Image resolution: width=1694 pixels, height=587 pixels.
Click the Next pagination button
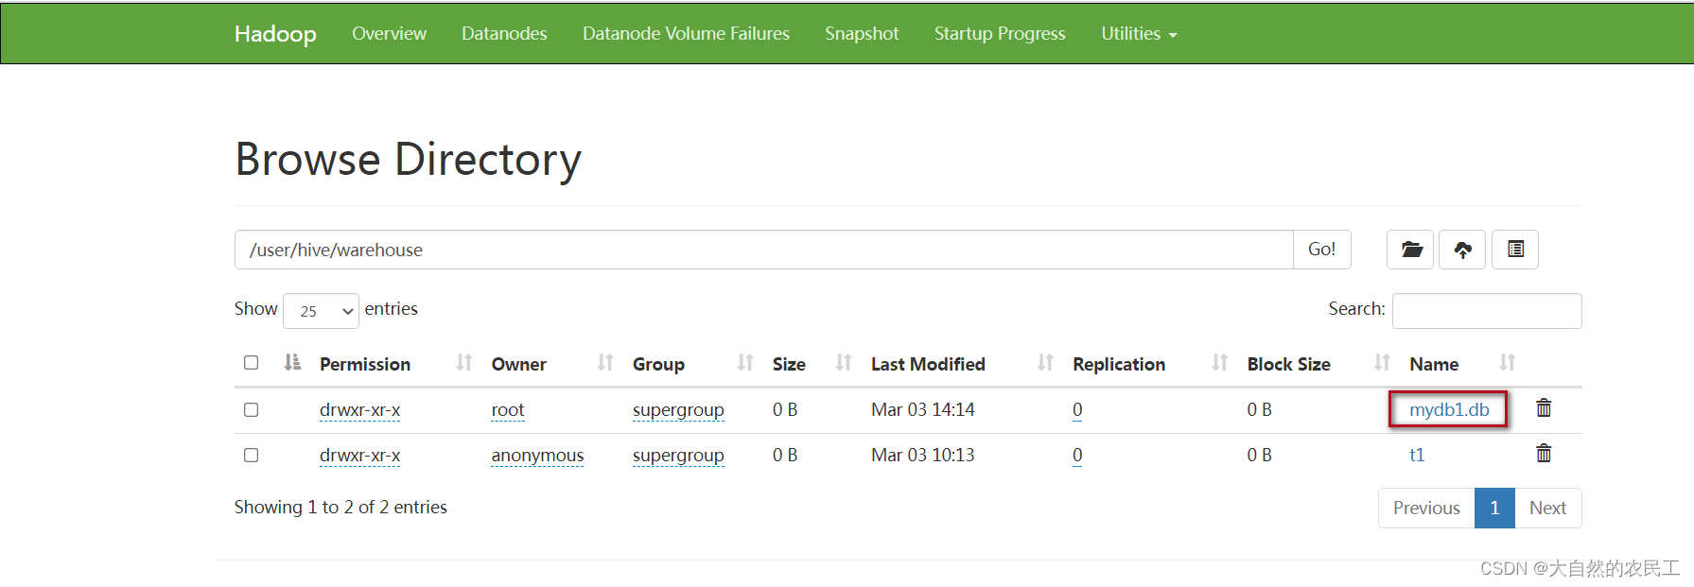pyautogui.click(x=1547, y=508)
